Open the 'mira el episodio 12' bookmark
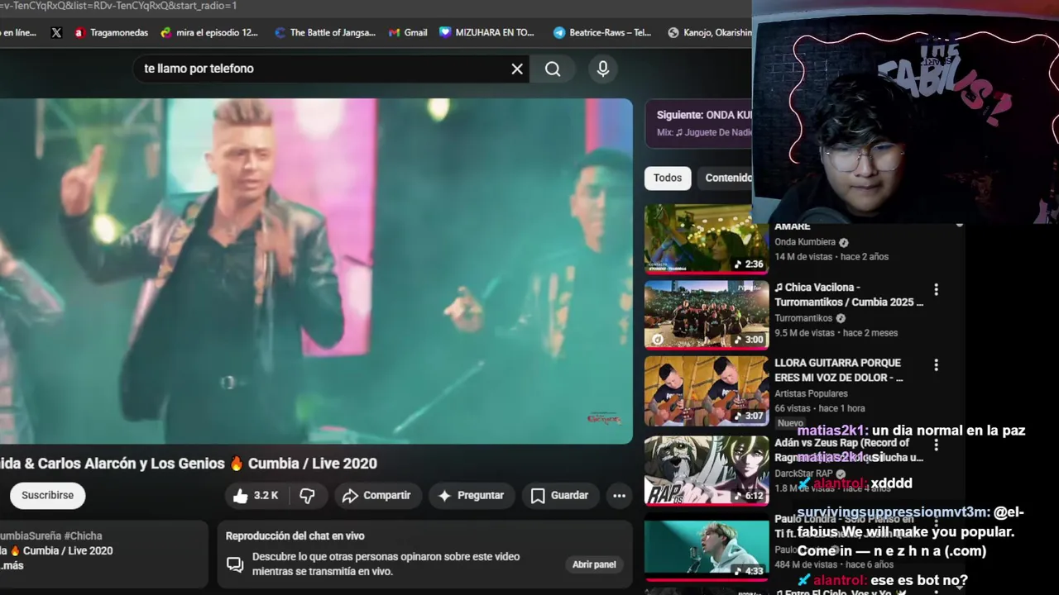 coord(209,33)
